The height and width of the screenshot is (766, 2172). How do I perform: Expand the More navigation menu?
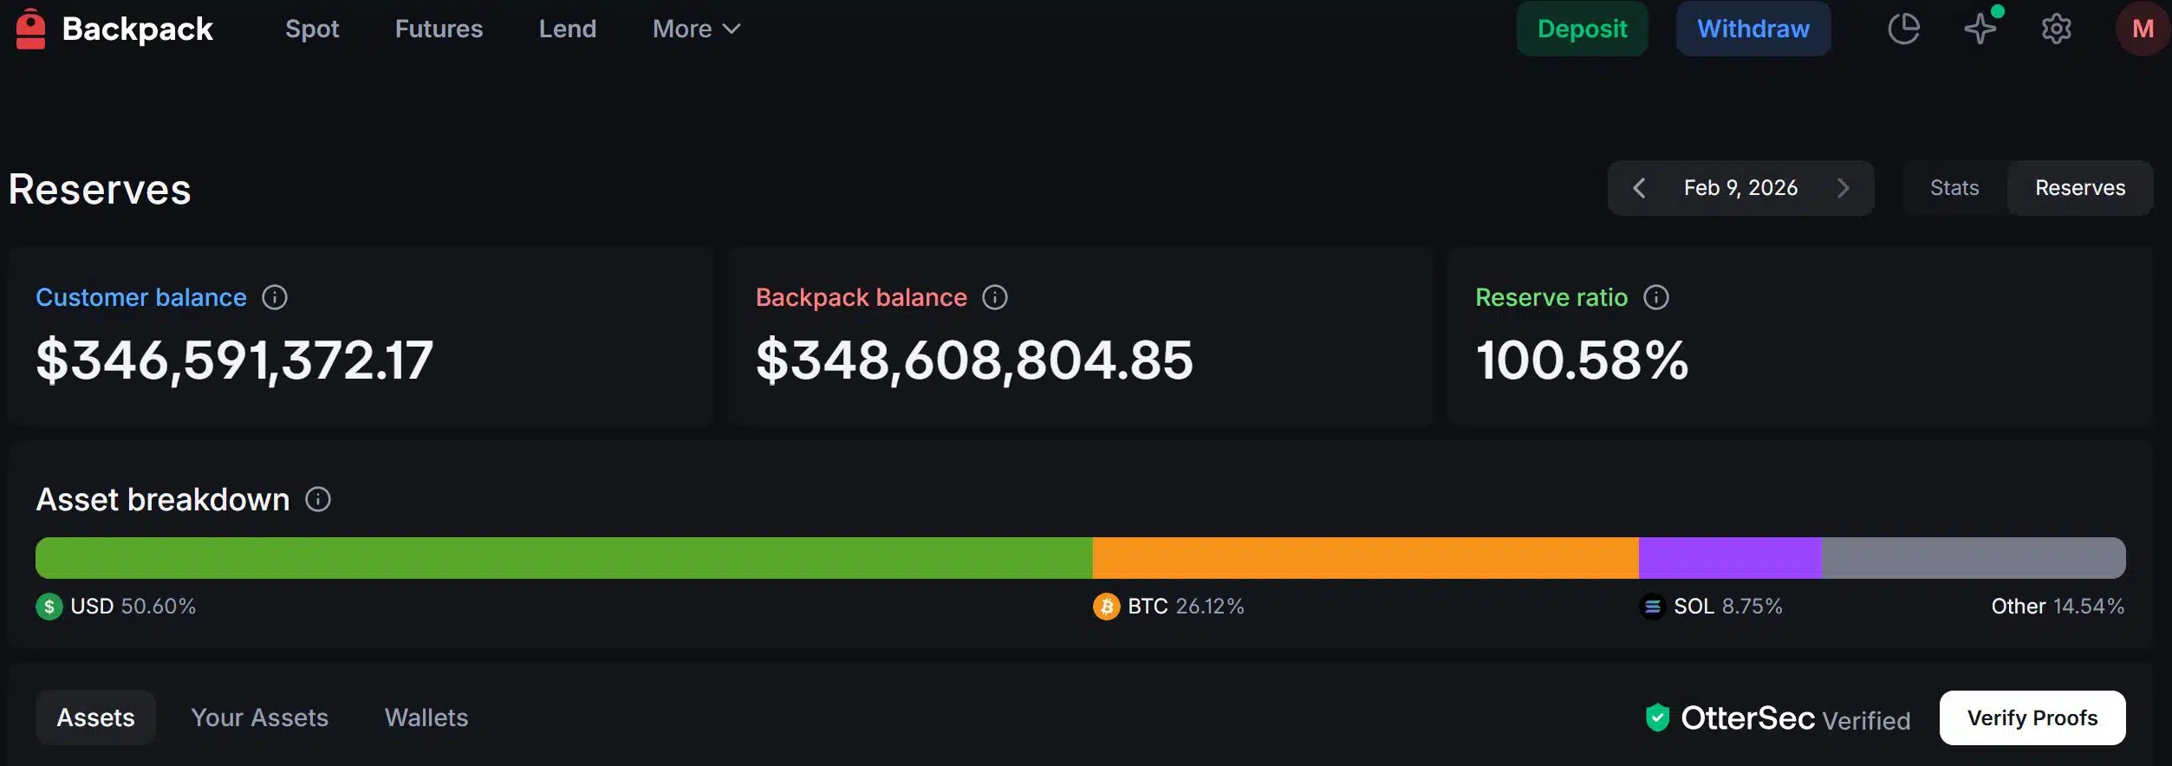point(694,28)
